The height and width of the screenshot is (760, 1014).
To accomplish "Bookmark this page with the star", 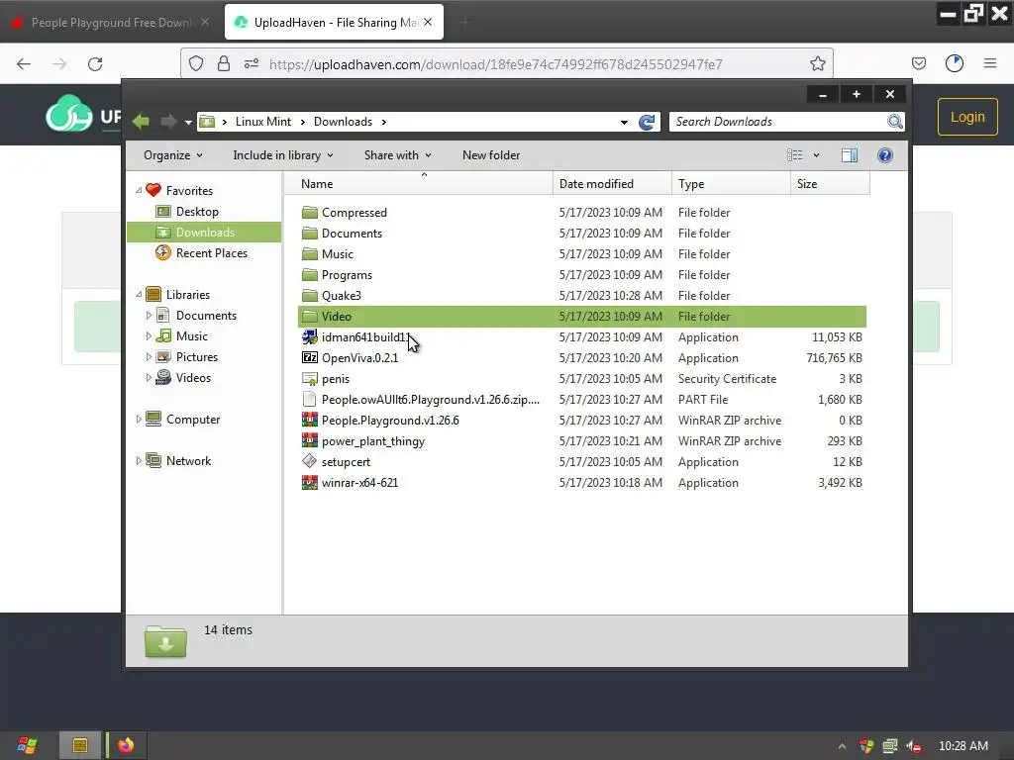I will pos(817,63).
